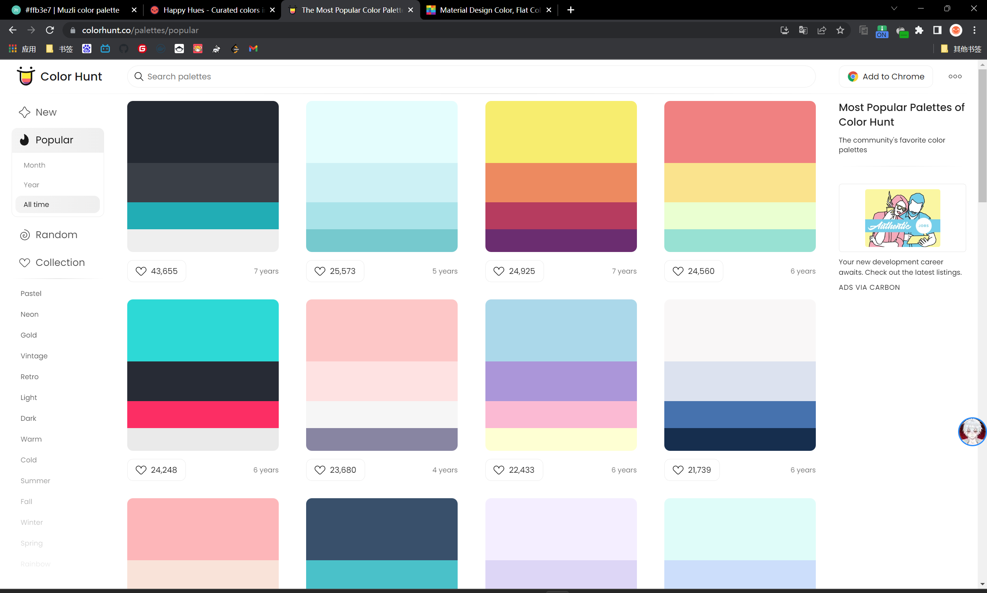Bookmark this page with star icon

[x=840, y=30]
